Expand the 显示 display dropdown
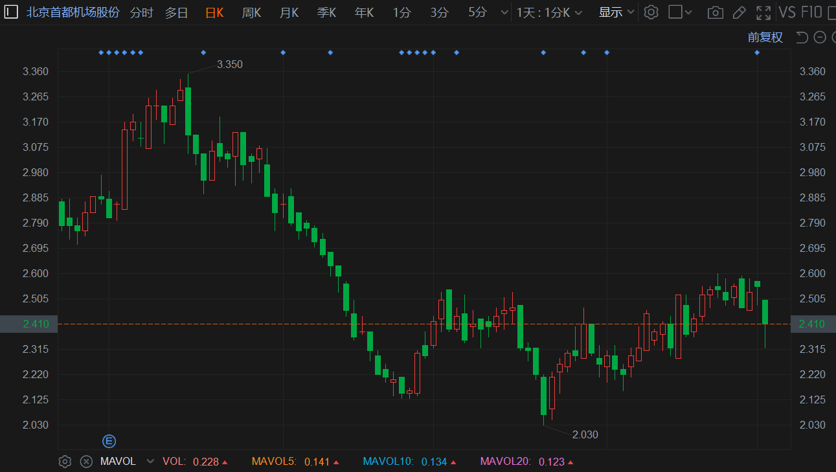This screenshot has height=472, width=836. point(616,12)
